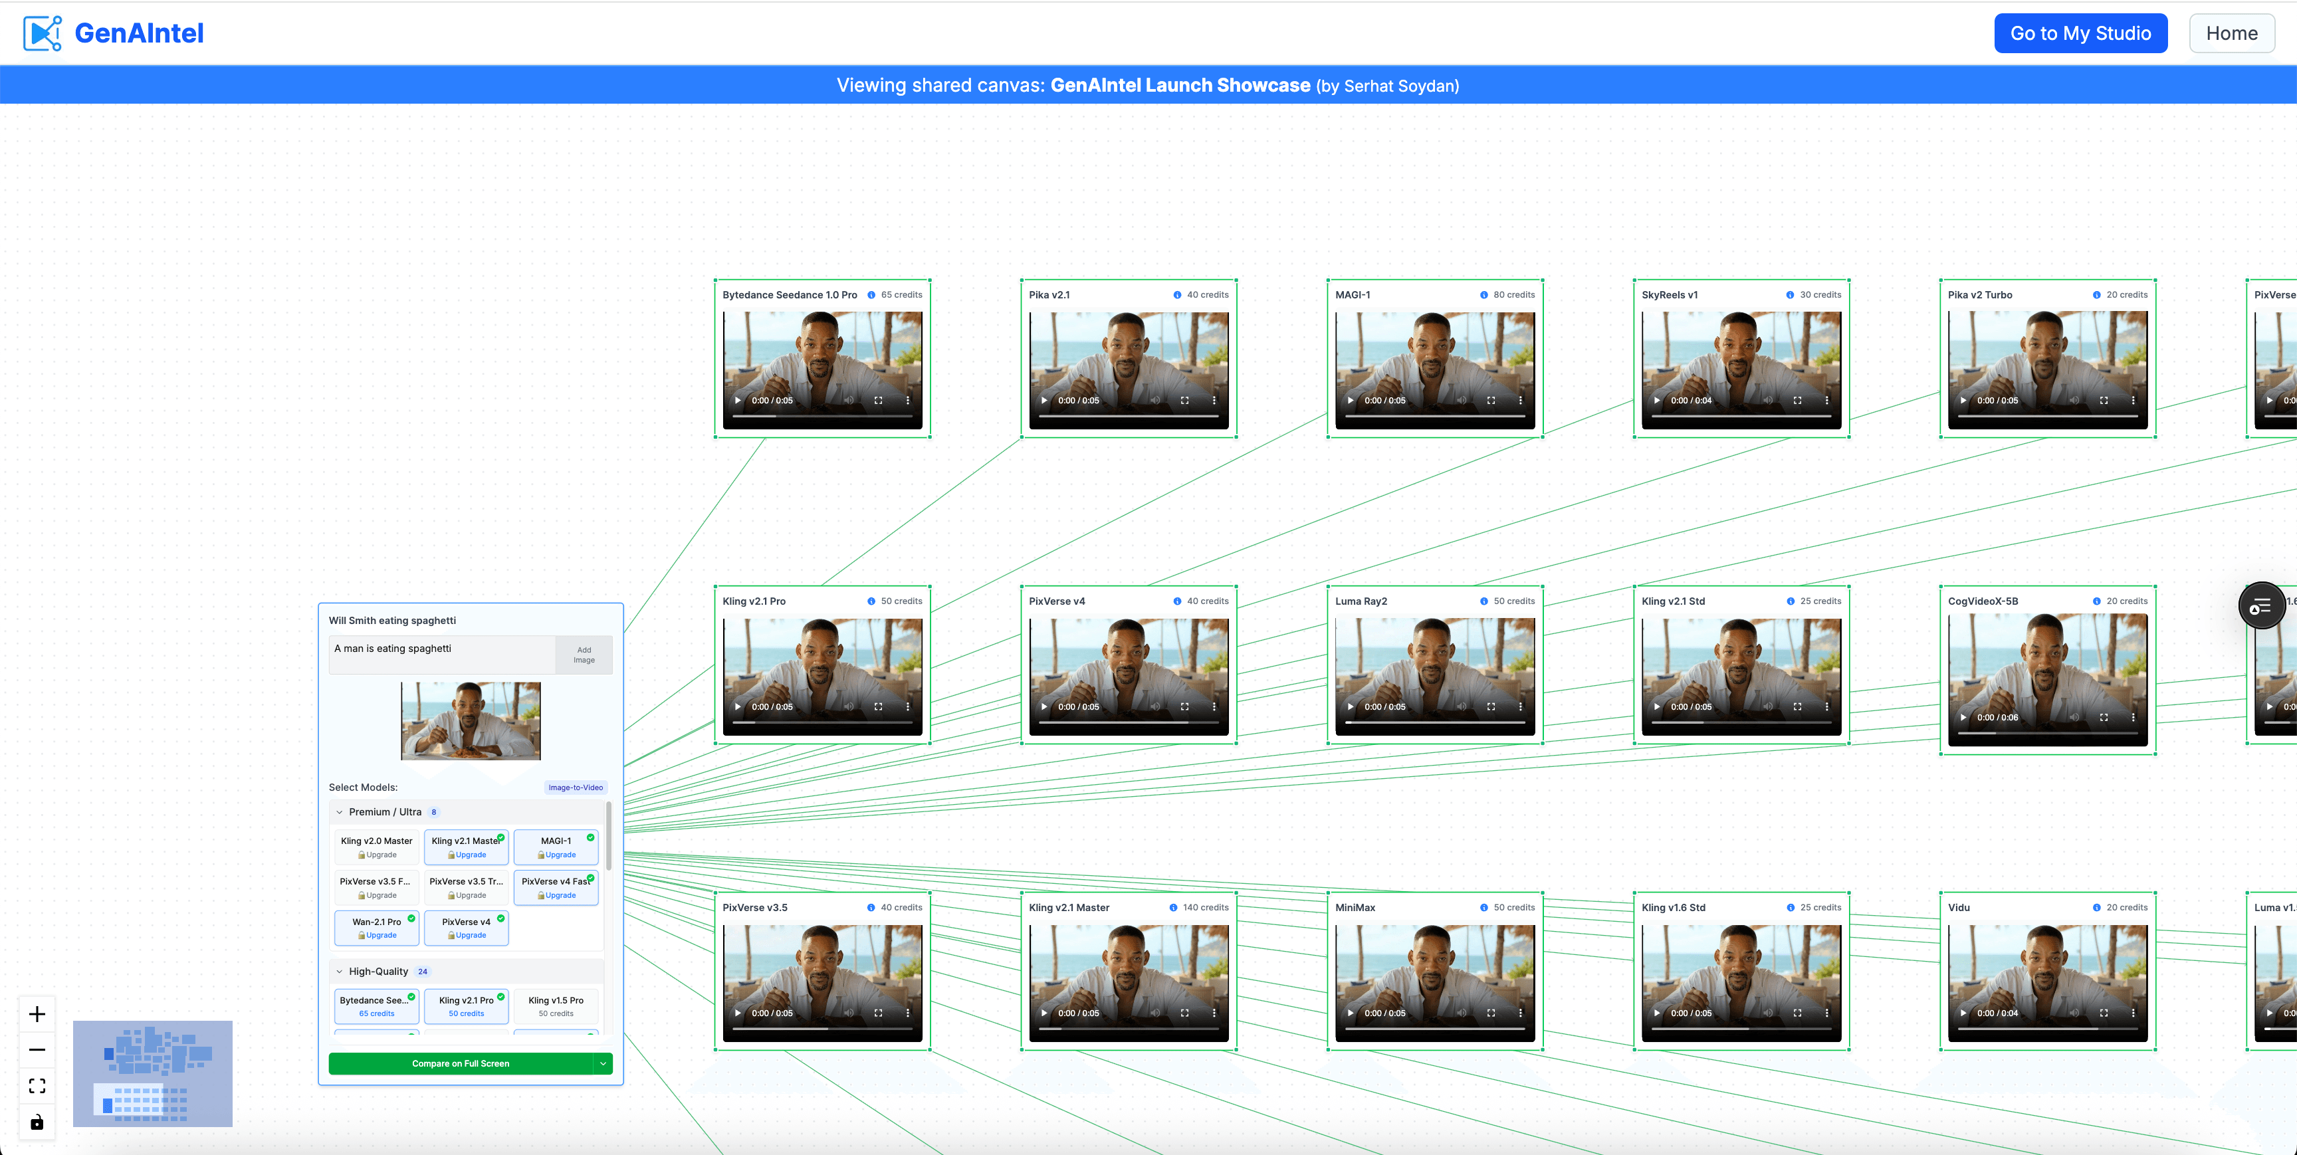Unmute the Pika v2.1 video

point(1154,401)
